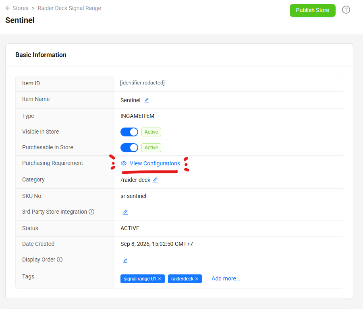Open Raider Deck Signal Range breadcrumb

[69, 8]
